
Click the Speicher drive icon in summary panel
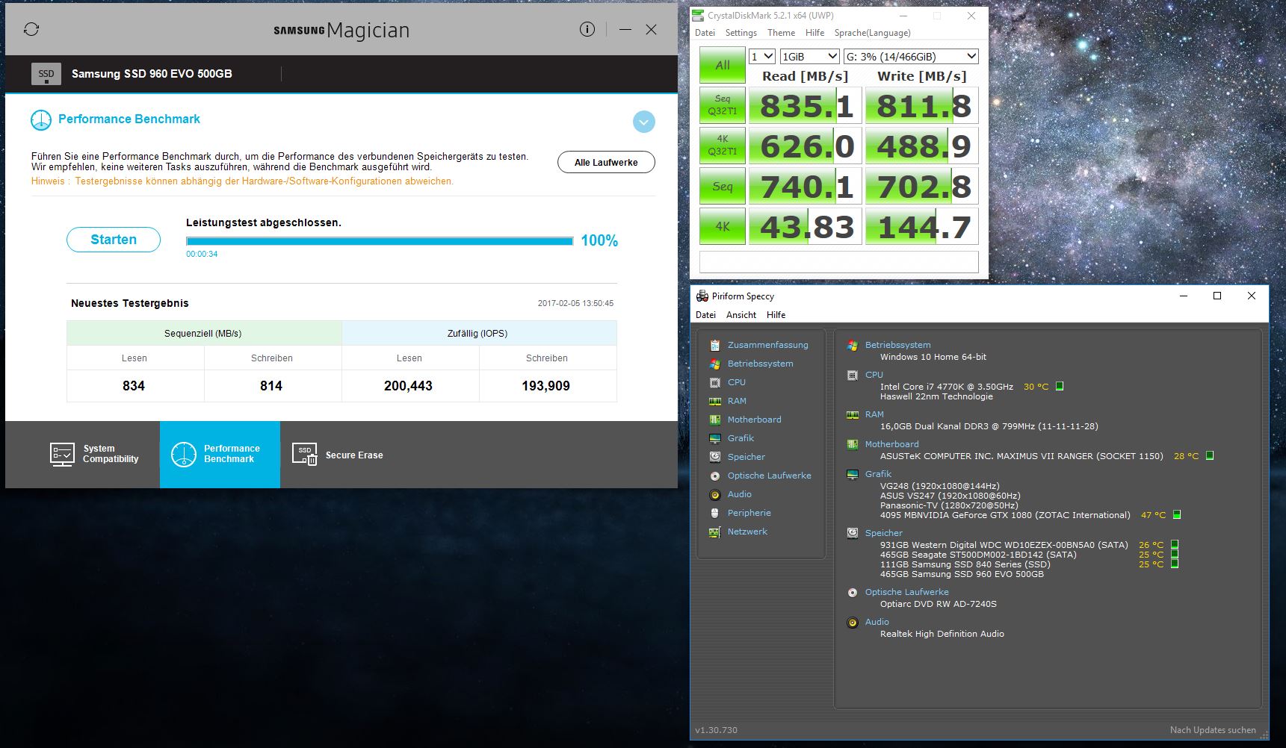coord(853,533)
